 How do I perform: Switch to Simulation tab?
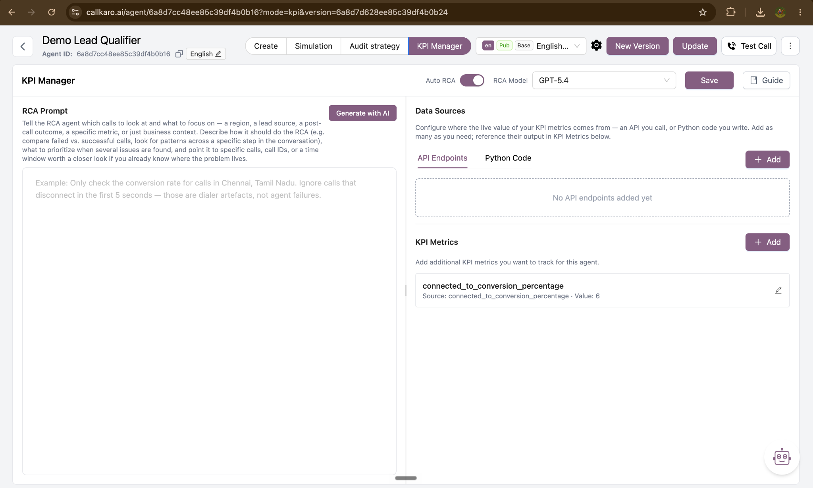click(314, 46)
